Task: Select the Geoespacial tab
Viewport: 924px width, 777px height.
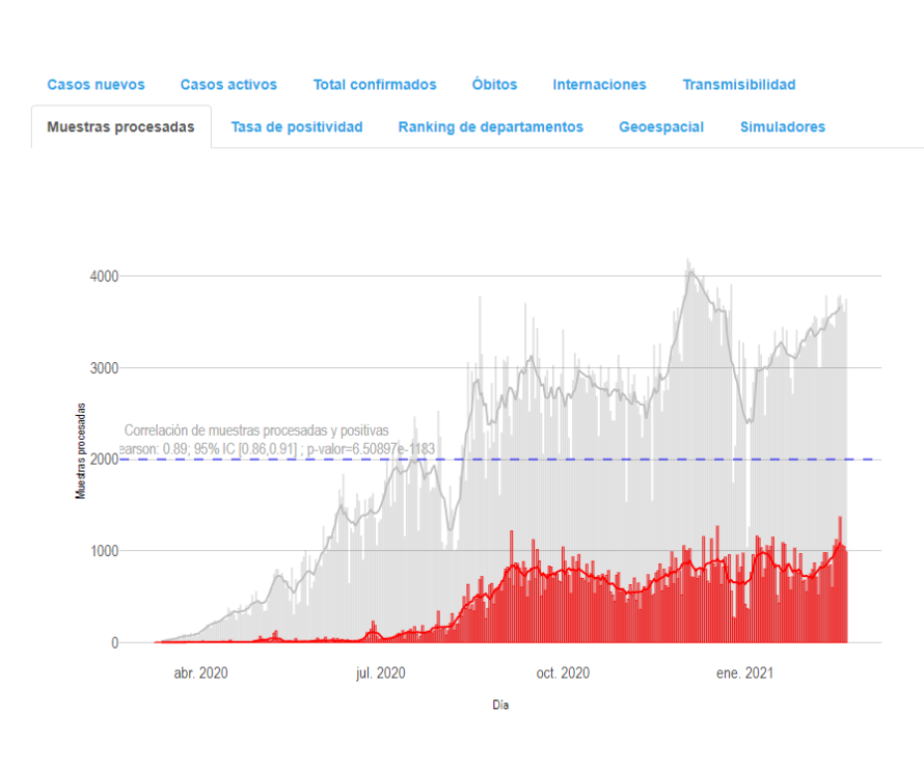Action: [660, 127]
